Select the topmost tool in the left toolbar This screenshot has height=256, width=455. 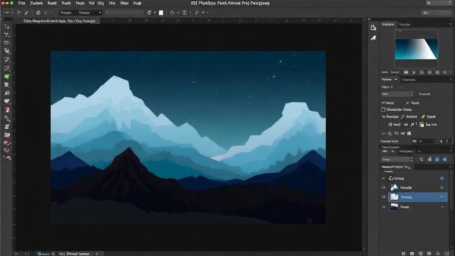tap(7, 26)
